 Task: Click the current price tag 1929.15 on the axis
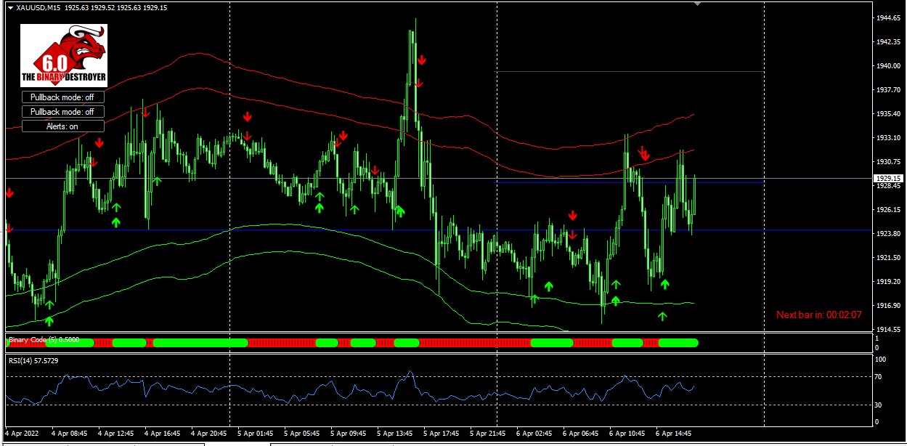click(888, 178)
